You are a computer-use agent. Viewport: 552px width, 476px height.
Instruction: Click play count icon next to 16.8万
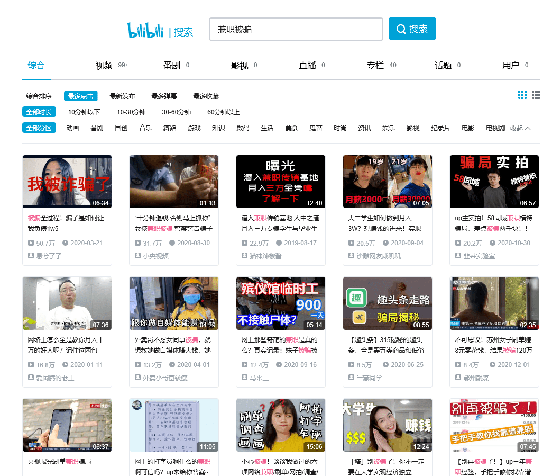click(x=31, y=365)
